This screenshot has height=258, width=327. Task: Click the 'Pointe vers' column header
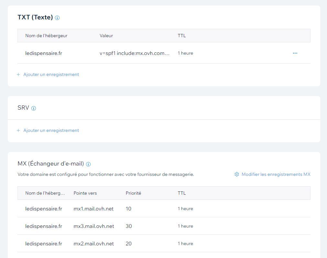point(85,193)
